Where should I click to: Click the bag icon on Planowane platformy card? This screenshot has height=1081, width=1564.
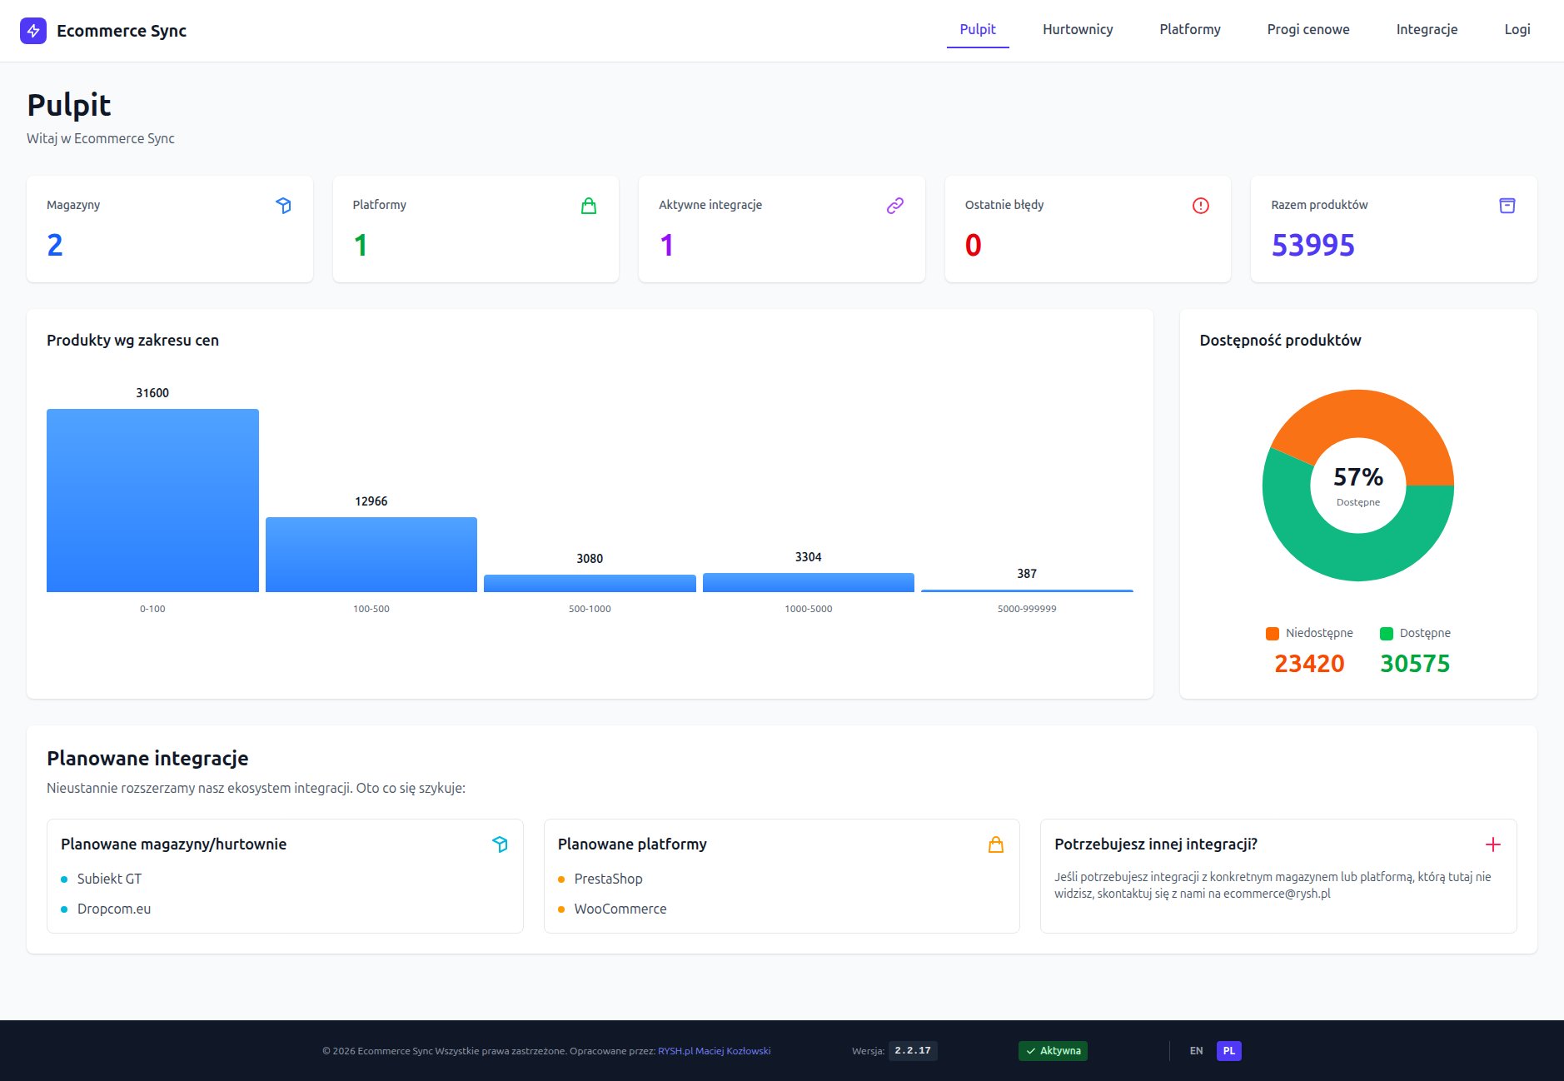(x=997, y=844)
